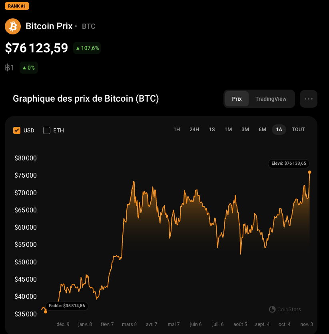The image size is (329, 334).
Task: Click the high price marker dot
Action: click(x=309, y=172)
